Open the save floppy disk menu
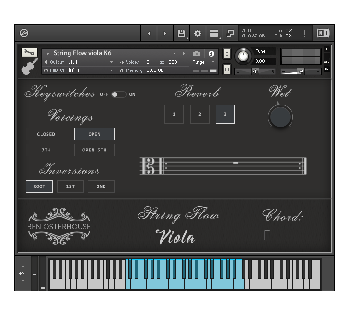The image size is (350, 314). click(181, 34)
